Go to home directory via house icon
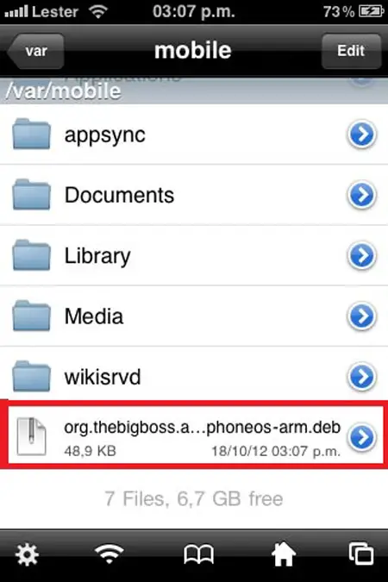388x582 pixels. [x=284, y=554]
